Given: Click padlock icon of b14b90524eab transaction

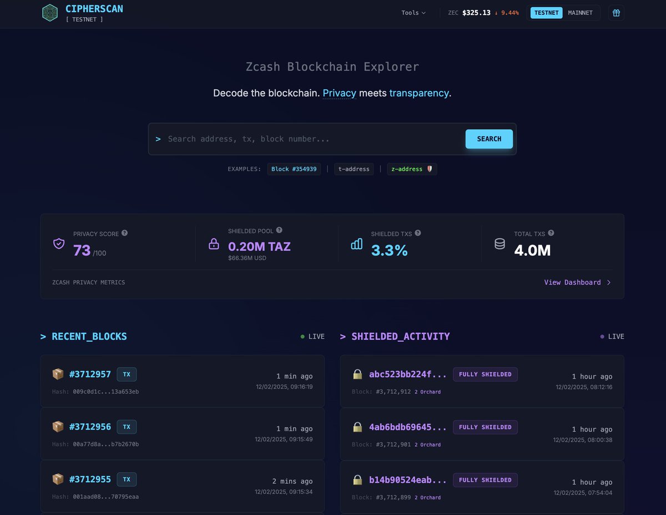Looking at the screenshot, I should tap(358, 479).
